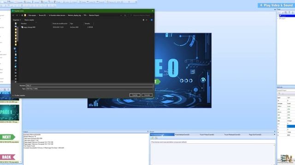Screen dimensions: 295x165
Task: Click the search box in the save dialog
Action: pyautogui.click(x=141, y=15)
